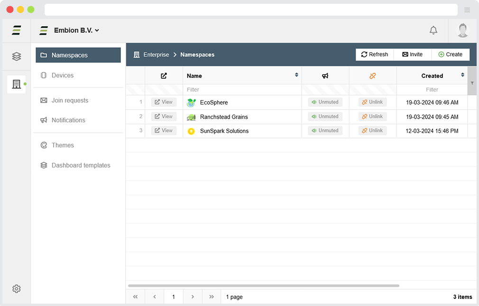Click the Create button

(450, 55)
